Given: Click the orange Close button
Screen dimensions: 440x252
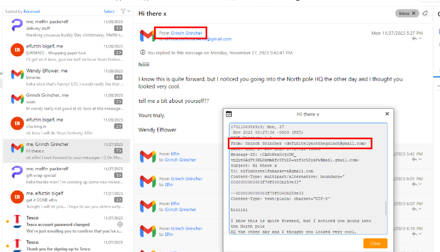Looking at the screenshot, I should point(375,243).
